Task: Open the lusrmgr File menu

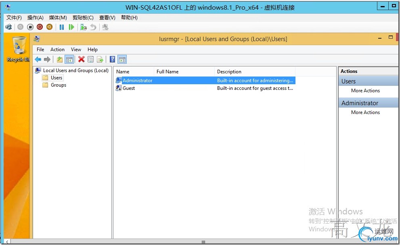Action: coord(40,50)
